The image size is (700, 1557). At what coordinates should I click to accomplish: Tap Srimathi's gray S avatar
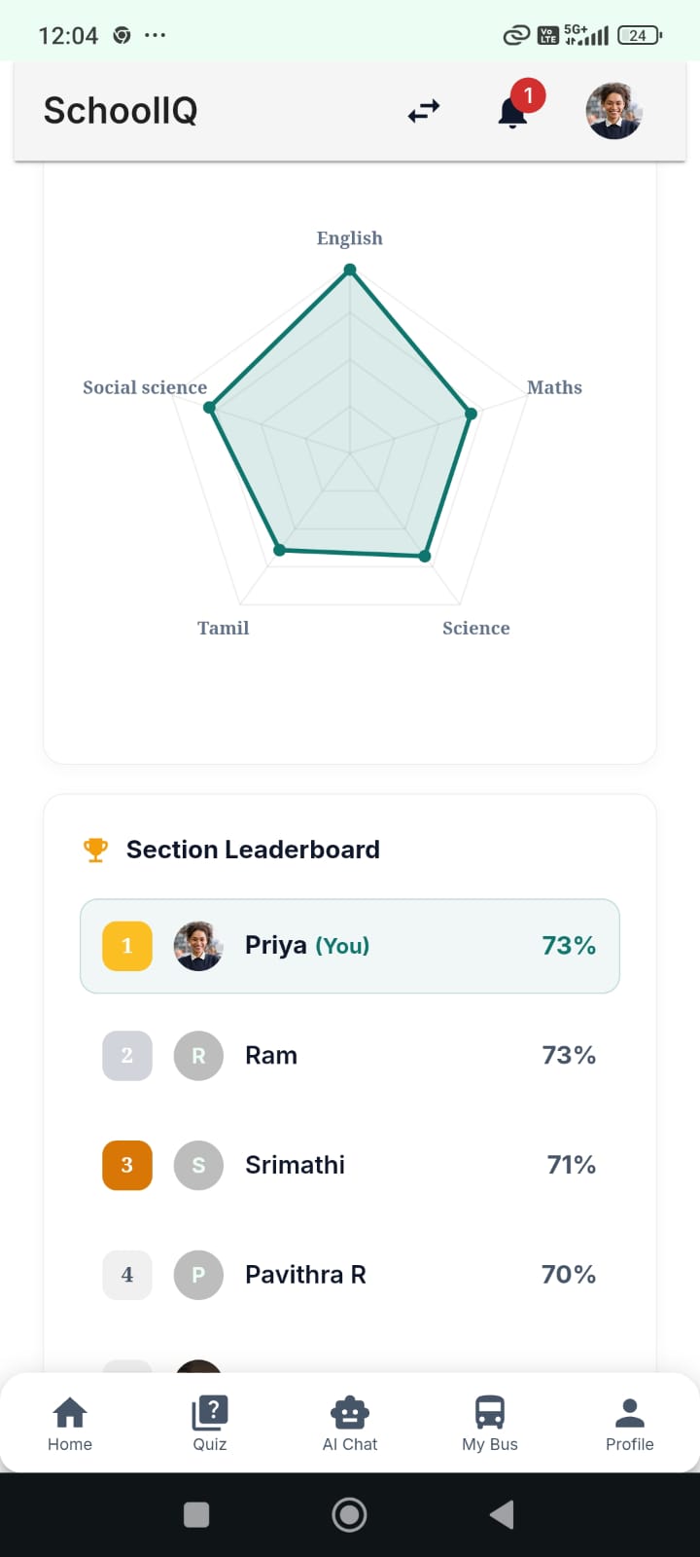click(x=198, y=1165)
